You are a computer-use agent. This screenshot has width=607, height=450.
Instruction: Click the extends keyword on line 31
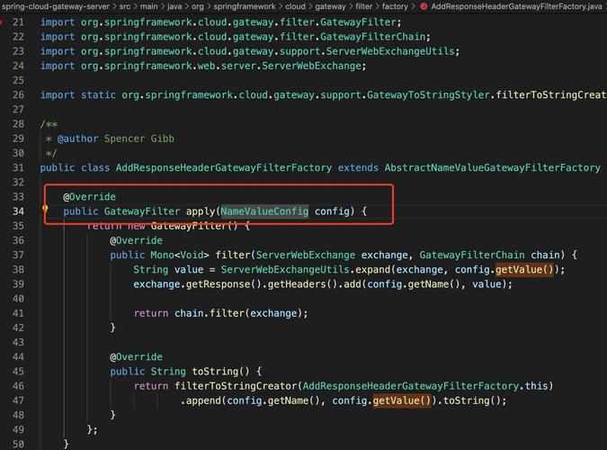click(358, 167)
